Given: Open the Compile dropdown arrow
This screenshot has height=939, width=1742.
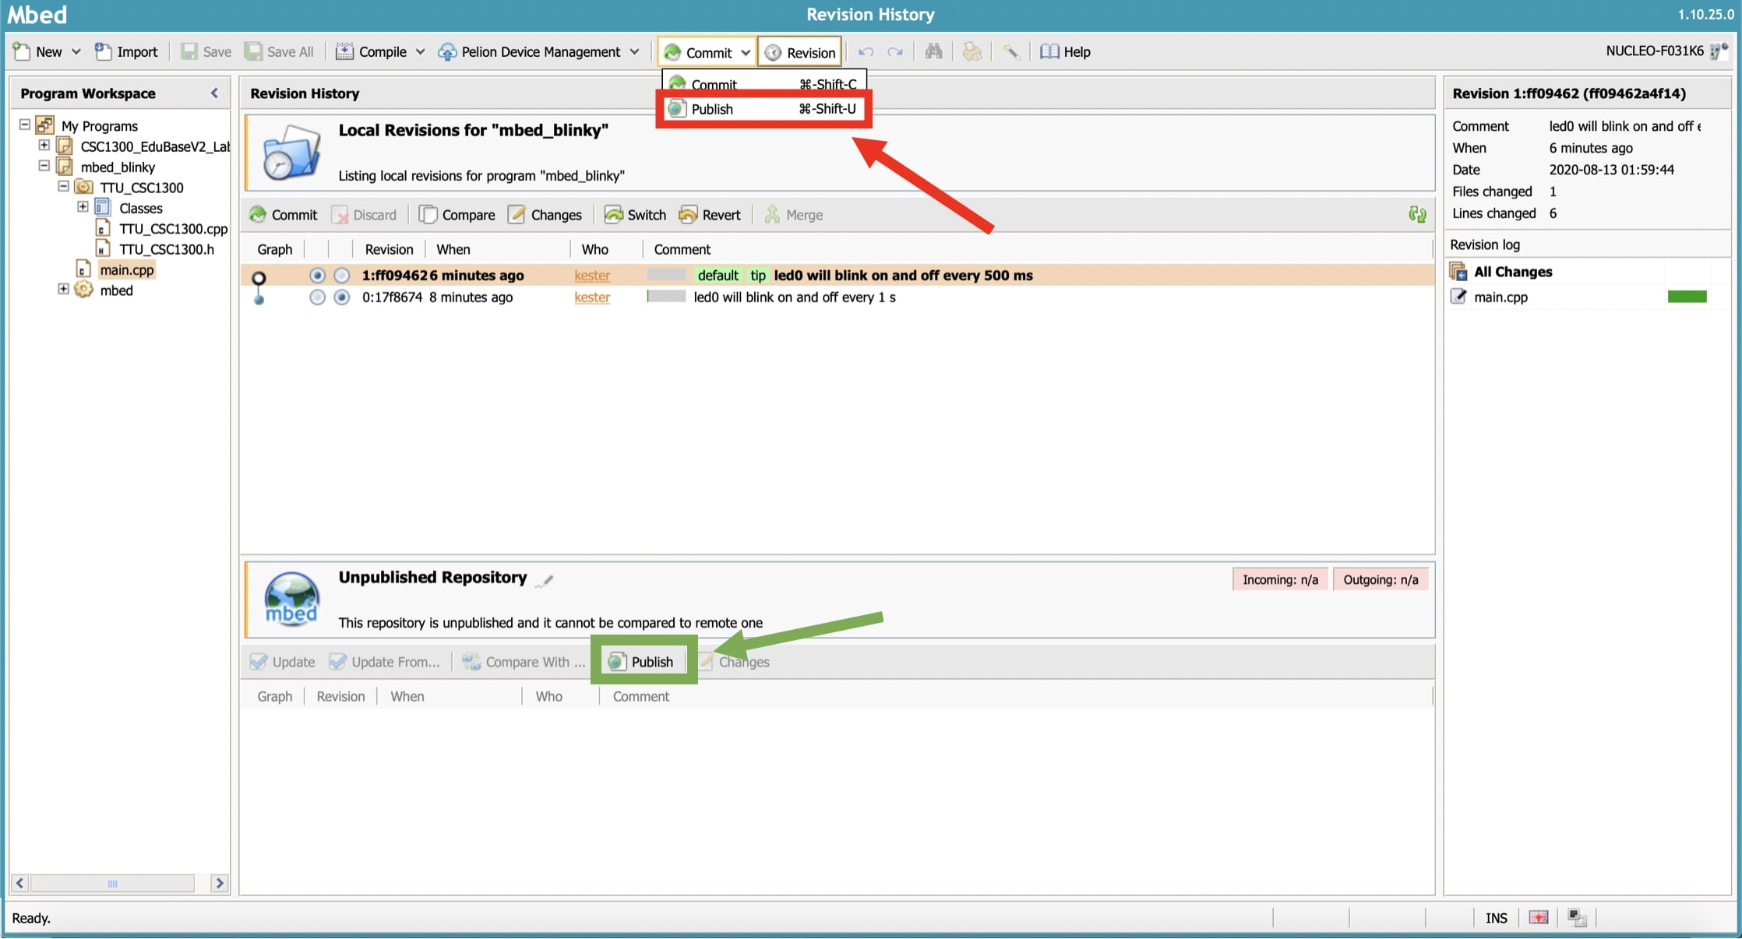Looking at the screenshot, I should 421,51.
